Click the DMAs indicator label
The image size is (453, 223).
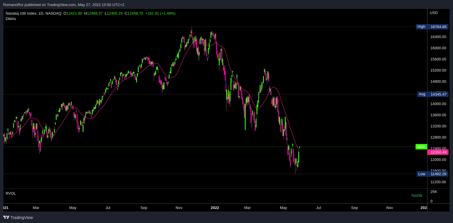pyautogui.click(x=11, y=19)
